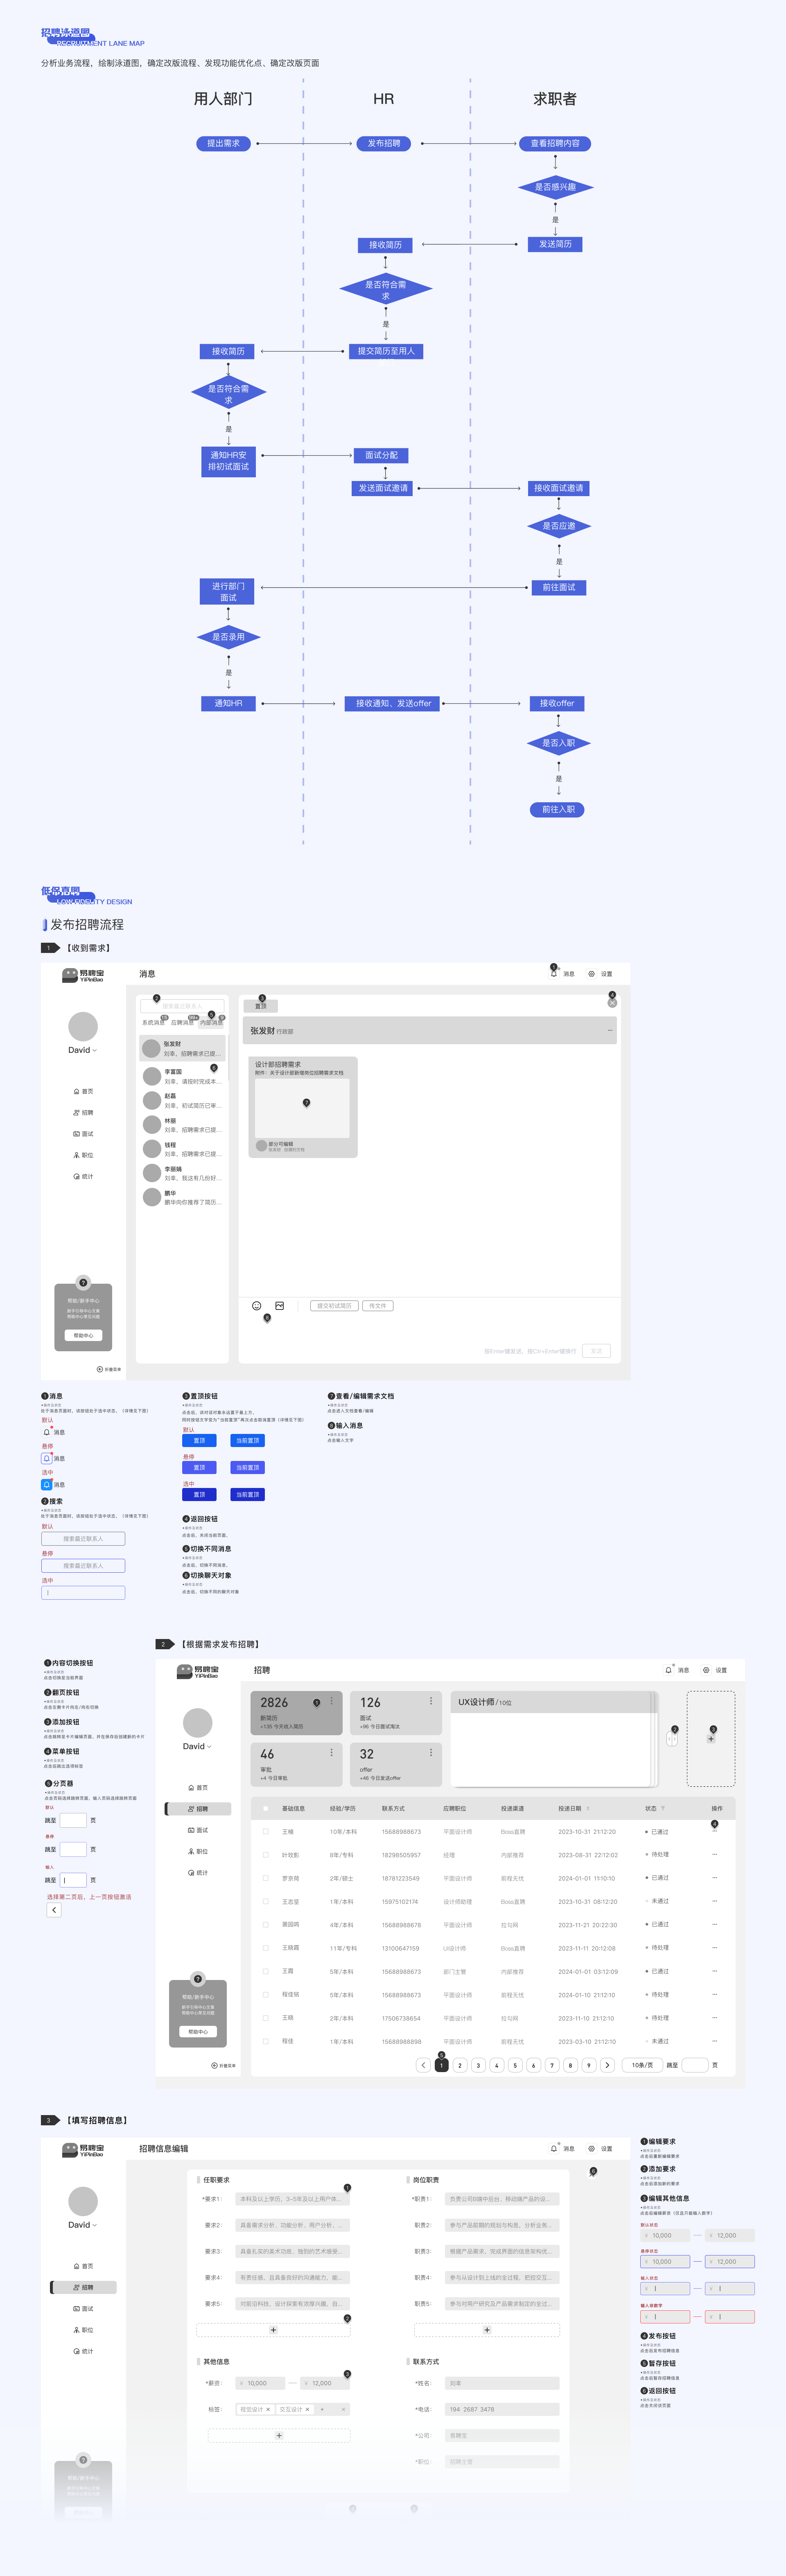Screen dimensions: 786x2576
Task: Open 面试 in 消息 screen sidebar
Action: [x=83, y=1134]
